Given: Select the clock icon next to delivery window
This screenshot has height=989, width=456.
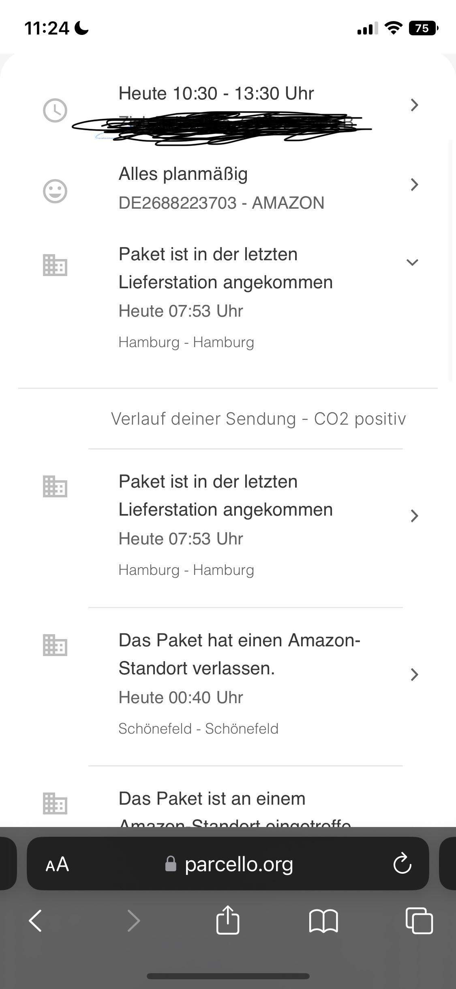Looking at the screenshot, I should (56, 110).
